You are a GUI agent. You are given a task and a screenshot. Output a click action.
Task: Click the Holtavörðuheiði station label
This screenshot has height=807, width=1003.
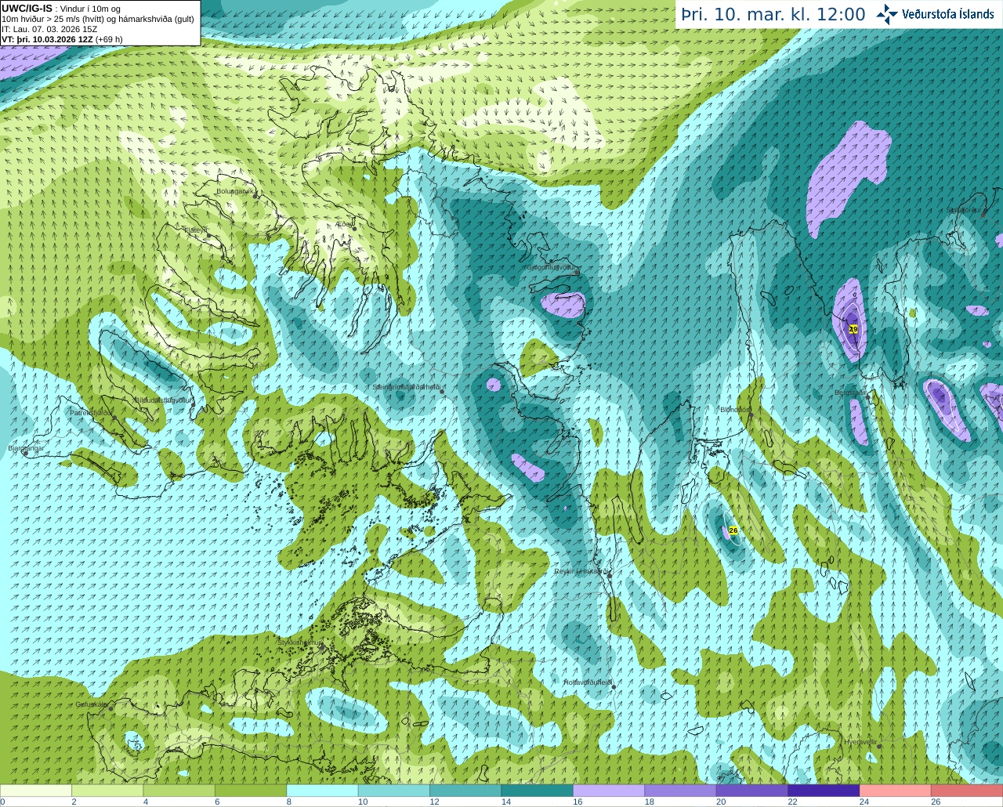coord(587,682)
